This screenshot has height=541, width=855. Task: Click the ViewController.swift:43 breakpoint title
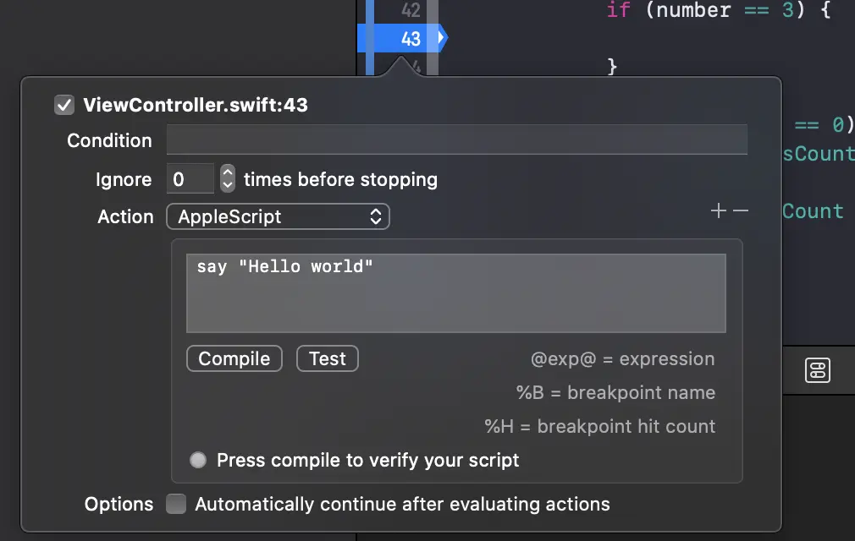[196, 105]
